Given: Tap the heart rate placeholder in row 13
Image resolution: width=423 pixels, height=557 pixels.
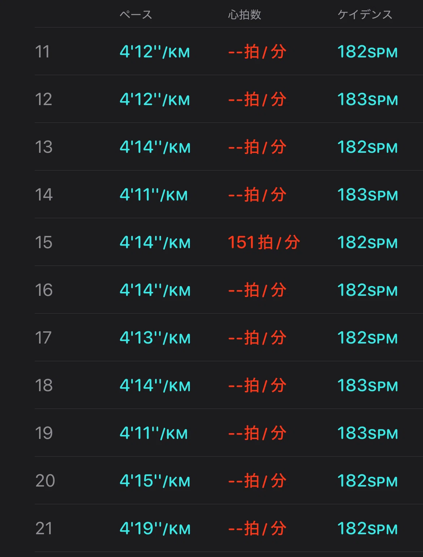Looking at the screenshot, I should [x=257, y=147].
